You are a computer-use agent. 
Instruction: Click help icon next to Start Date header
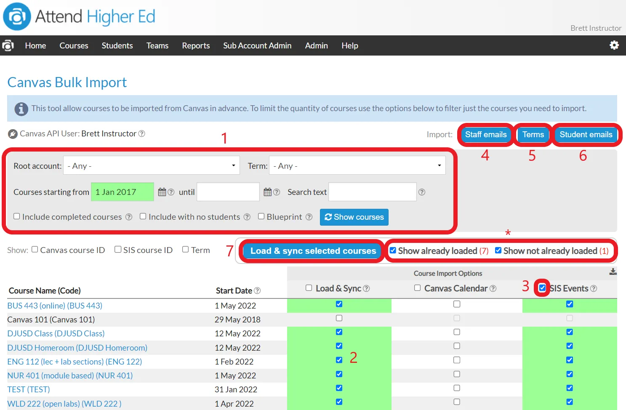coord(257,290)
